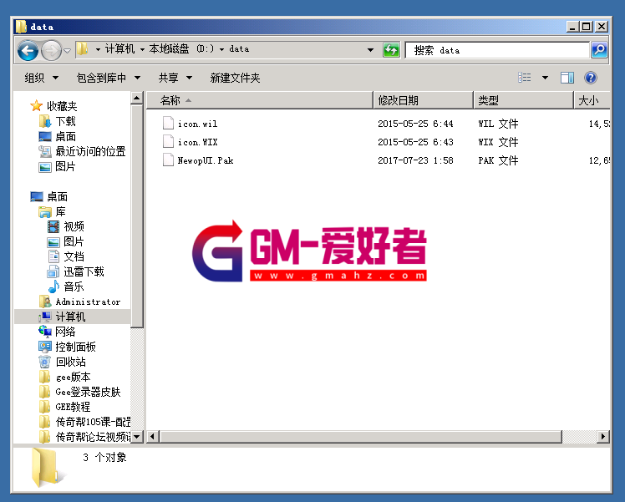
Task: Open help with the question mark icon
Action: [x=590, y=78]
